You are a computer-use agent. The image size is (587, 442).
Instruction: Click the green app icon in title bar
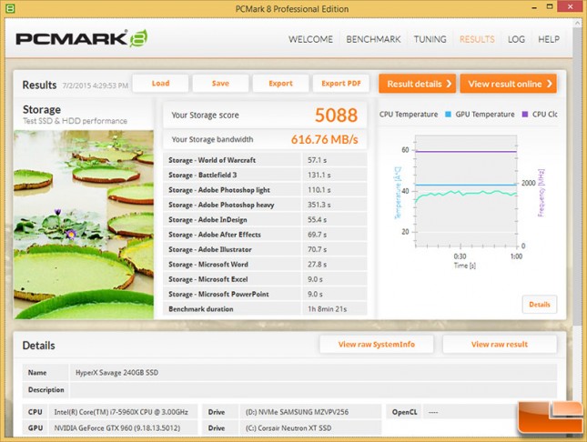pyautogui.click(x=11, y=8)
